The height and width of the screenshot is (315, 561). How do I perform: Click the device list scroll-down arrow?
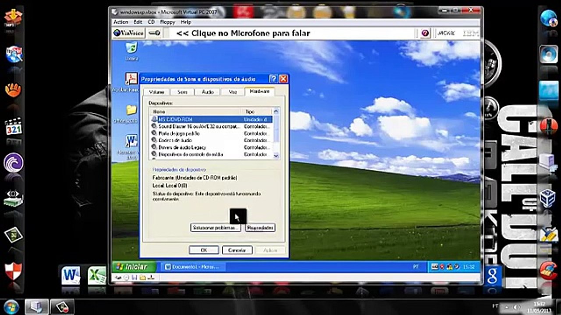pyautogui.click(x=276, y=155)
